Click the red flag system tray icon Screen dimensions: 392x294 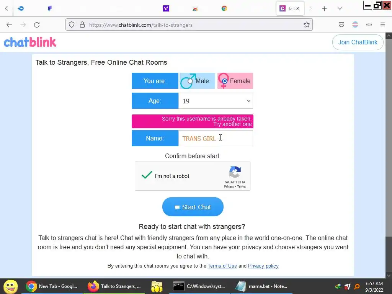point(348,286)
